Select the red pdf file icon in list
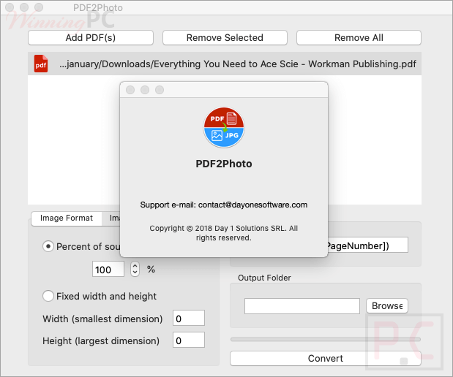 pos(41,64)
